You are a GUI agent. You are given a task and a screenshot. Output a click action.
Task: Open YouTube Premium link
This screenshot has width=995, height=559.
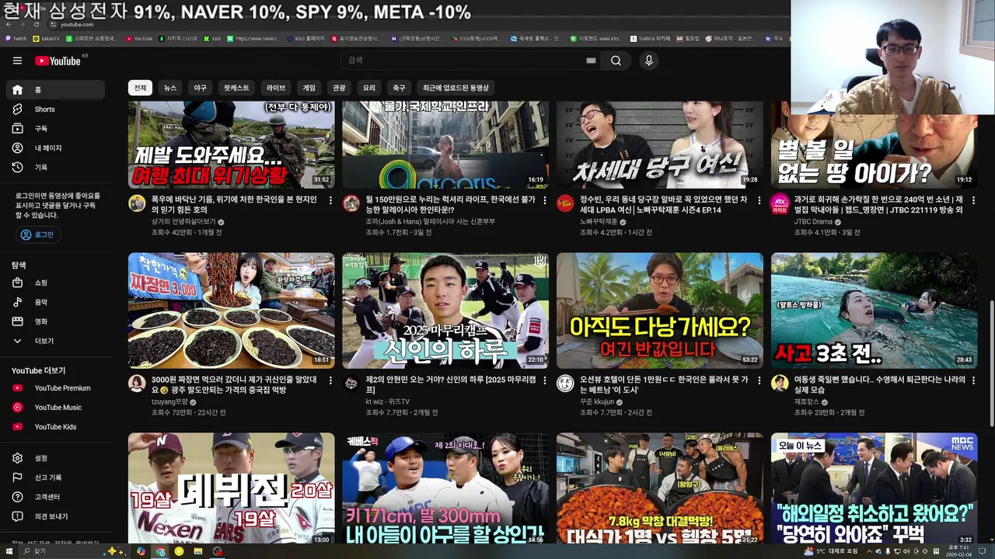tap(56, 388)
